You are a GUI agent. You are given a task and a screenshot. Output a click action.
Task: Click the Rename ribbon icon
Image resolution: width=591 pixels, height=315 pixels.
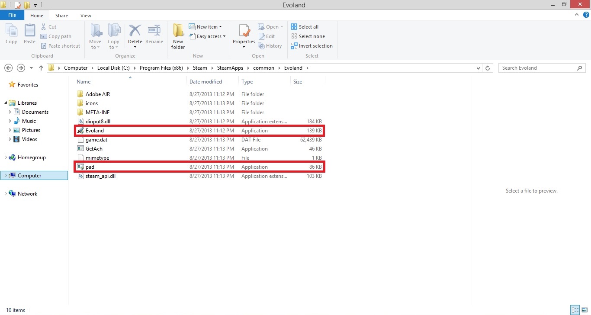(x=154, y=34)
